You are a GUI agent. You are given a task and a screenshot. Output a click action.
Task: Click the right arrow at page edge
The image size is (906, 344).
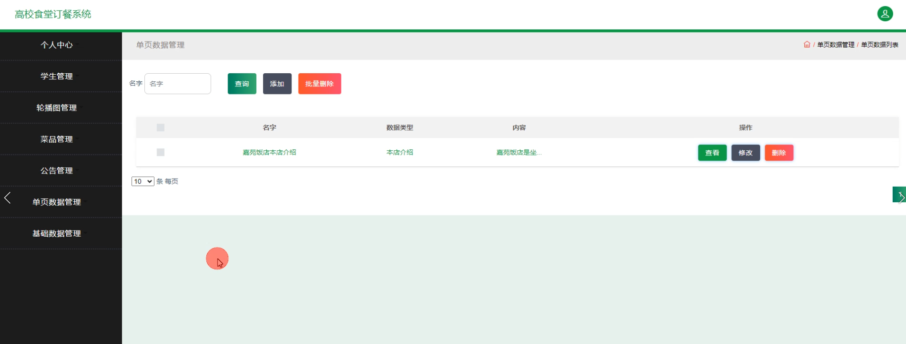pos(899,195)
